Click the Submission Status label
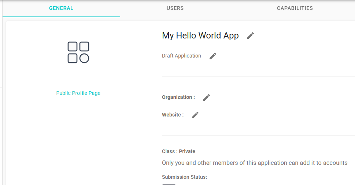The height and width of the screenshot is (185, 355). tap(184, 177)
